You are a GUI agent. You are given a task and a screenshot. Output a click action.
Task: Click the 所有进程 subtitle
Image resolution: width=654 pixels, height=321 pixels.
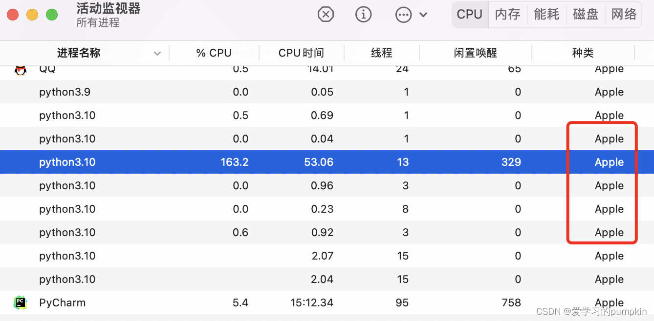98,23
